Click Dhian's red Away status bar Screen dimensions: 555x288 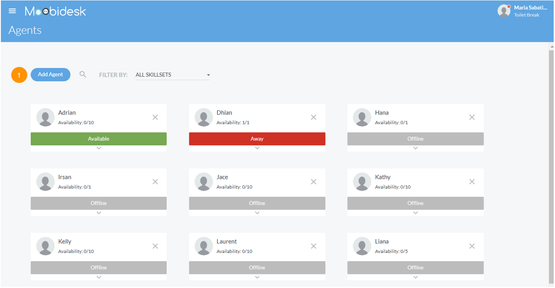[x=257, y=139]
